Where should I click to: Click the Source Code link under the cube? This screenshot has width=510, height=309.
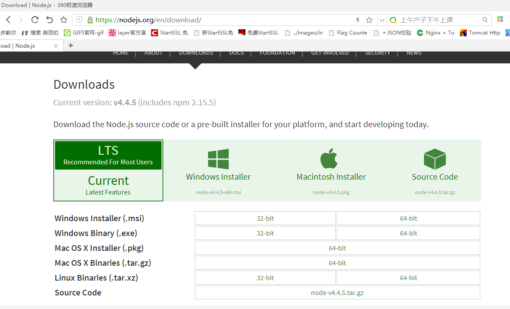[435, 177]
